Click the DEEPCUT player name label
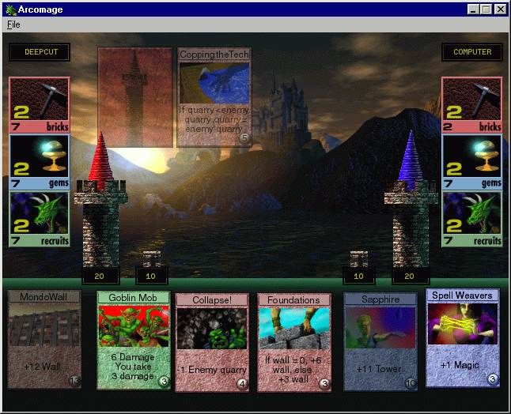The width and height of the screenshot is (511, 414). click(39, 52)
